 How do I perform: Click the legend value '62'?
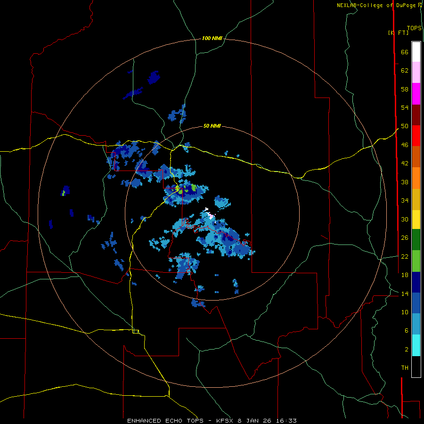(x=405, y=71)
